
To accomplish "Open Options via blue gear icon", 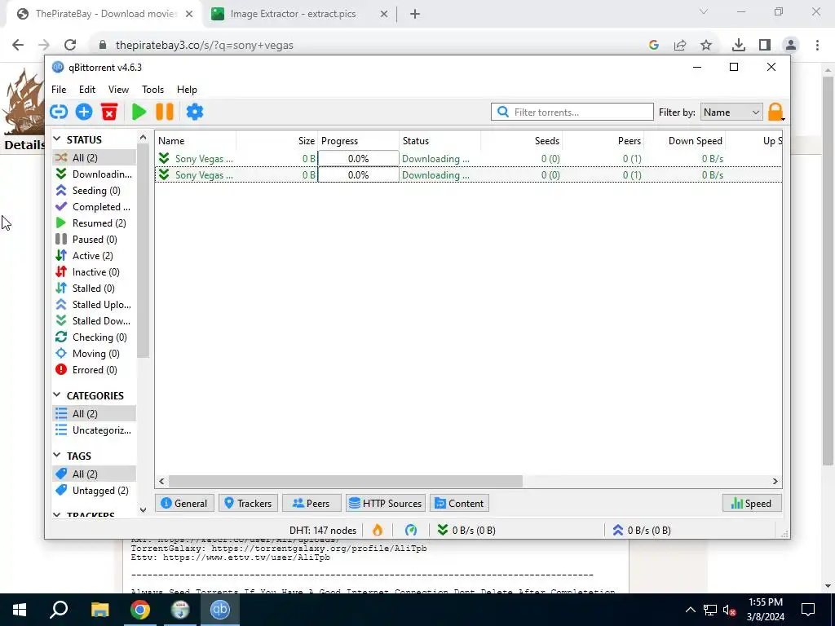I will pyautogui.click(x=194, y=112).
